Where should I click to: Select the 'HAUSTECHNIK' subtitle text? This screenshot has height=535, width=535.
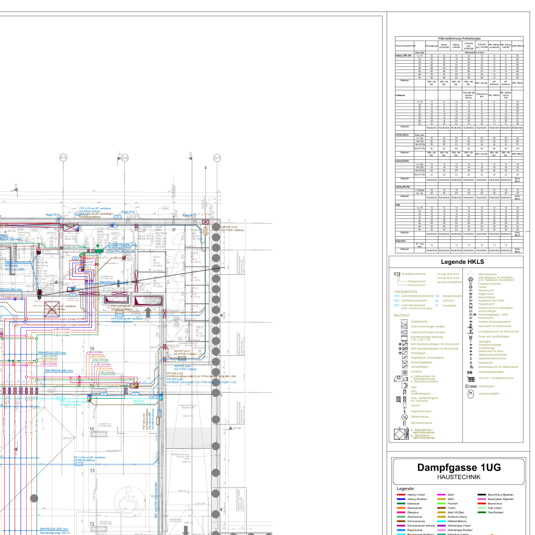point(459,477)
